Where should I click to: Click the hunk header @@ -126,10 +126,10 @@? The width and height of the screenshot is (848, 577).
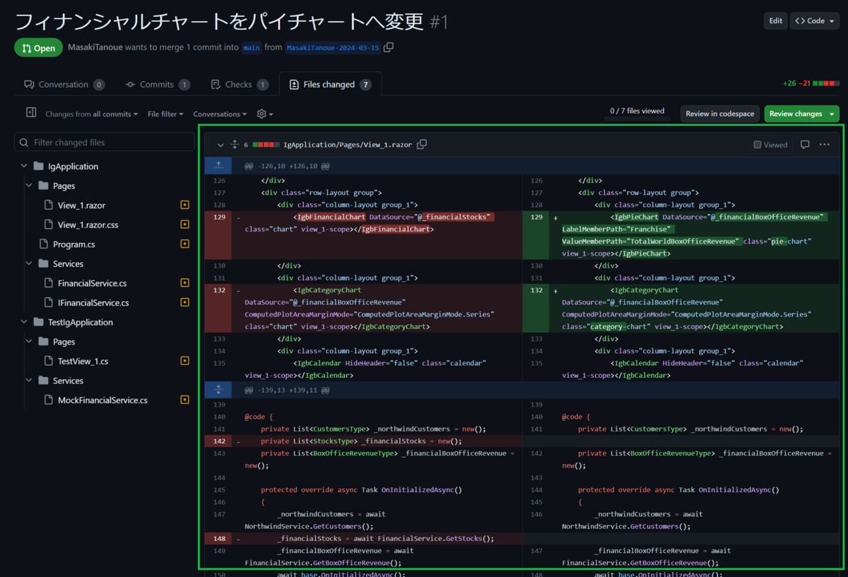click(287, 166)
